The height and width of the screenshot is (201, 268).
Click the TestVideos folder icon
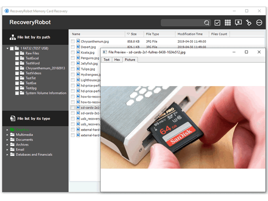pos(22,73)
